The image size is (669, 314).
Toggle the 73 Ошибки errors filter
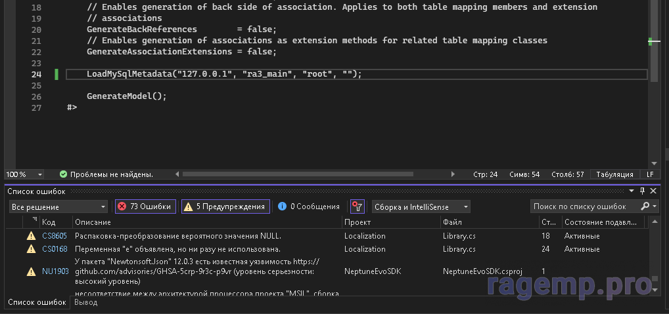[145, 206]
